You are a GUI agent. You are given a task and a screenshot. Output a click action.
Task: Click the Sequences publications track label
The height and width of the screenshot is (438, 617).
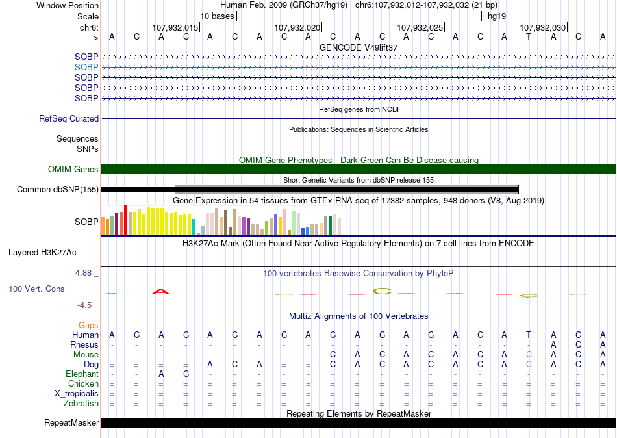[x=77, y=138]
